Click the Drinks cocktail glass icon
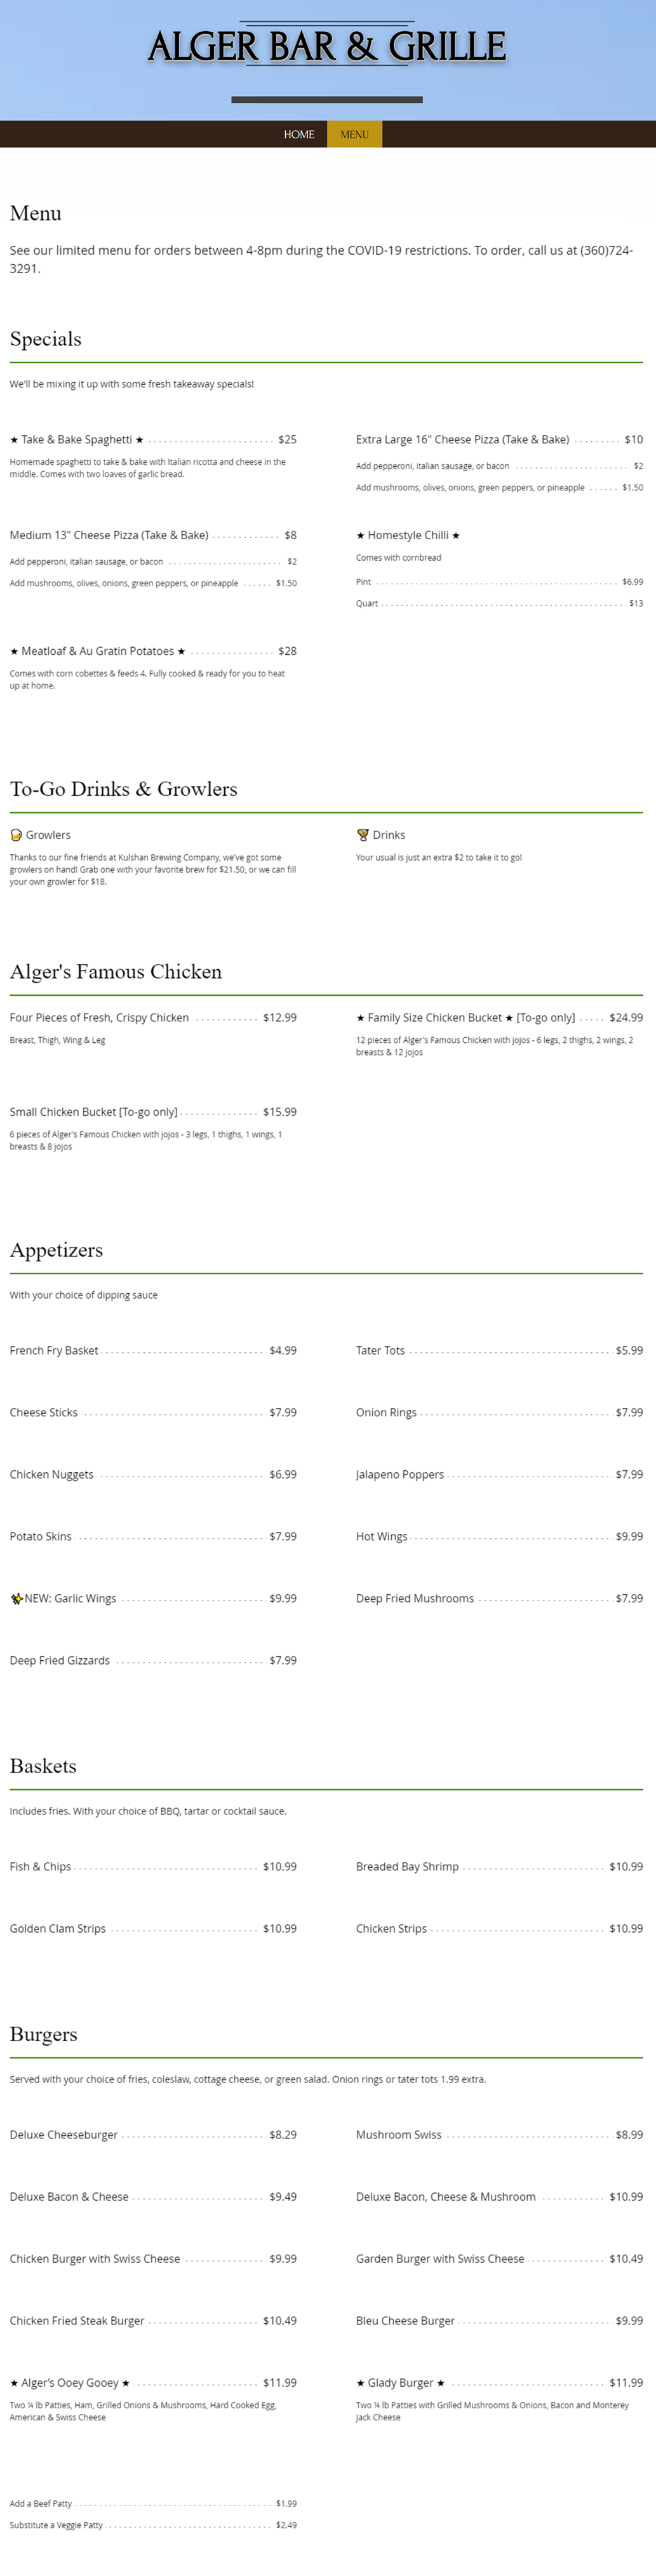656x2576 pixels. 363,835
